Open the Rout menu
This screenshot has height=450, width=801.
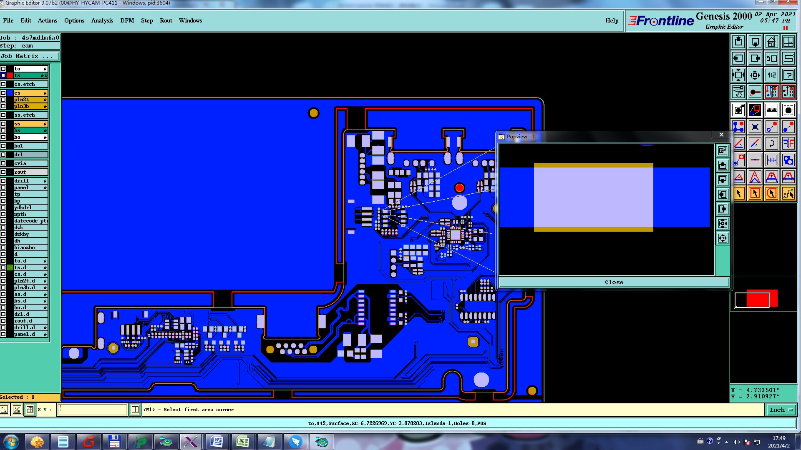click(166, 20)
